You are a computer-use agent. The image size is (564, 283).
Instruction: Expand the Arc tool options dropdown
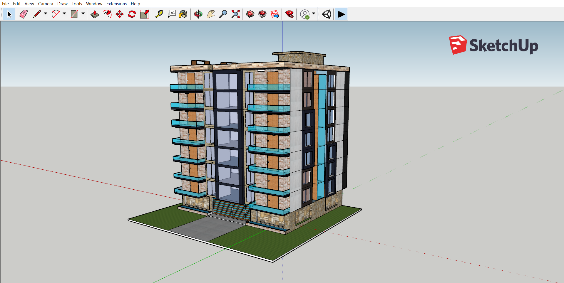tap(64, 14)
